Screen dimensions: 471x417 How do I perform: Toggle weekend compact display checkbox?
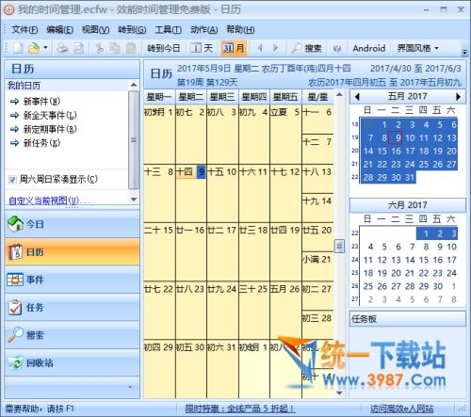[12, 180]
